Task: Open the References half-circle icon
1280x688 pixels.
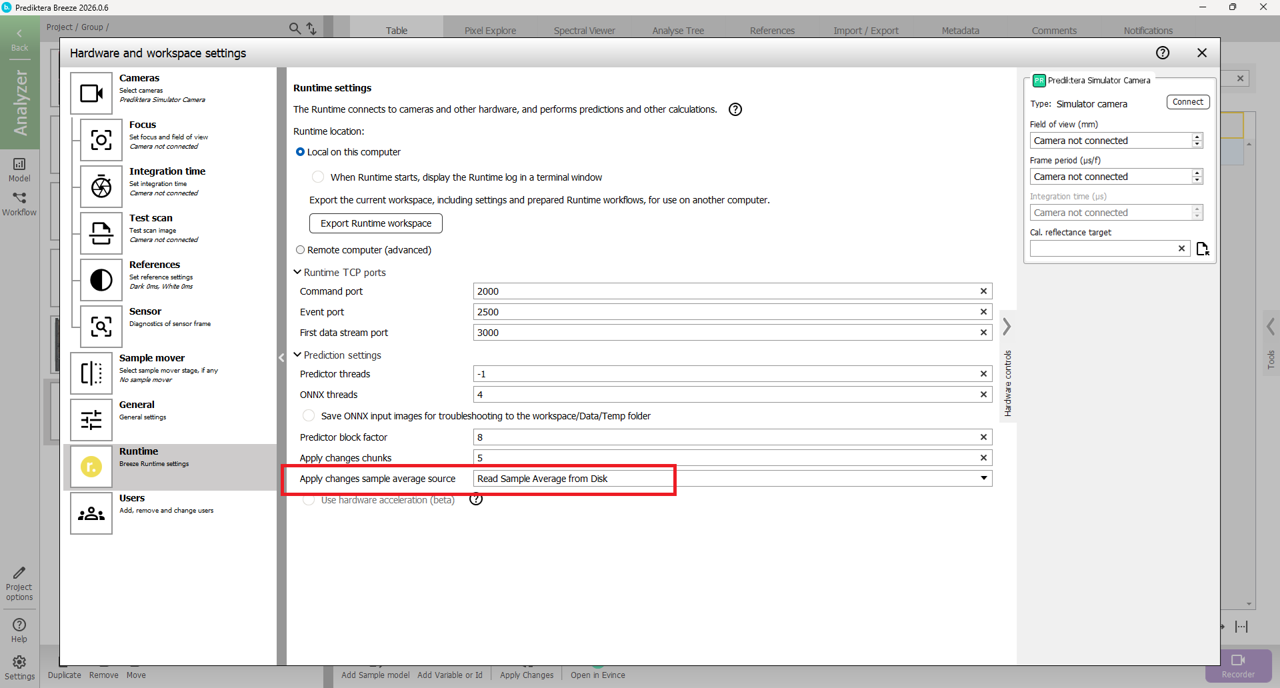Action: click(x=101, y=280)
